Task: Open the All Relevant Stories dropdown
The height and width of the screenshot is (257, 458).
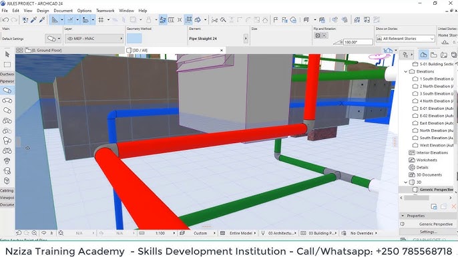Action: (x=405, y=39)
